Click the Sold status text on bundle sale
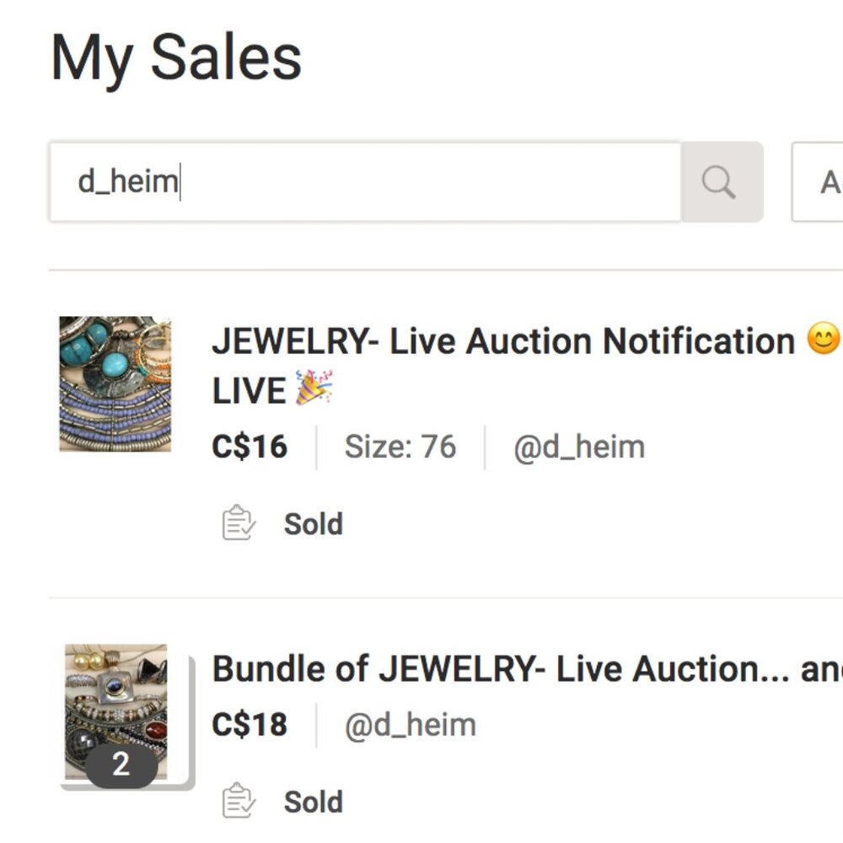This screenshot has height=843, width=843. 314,802
